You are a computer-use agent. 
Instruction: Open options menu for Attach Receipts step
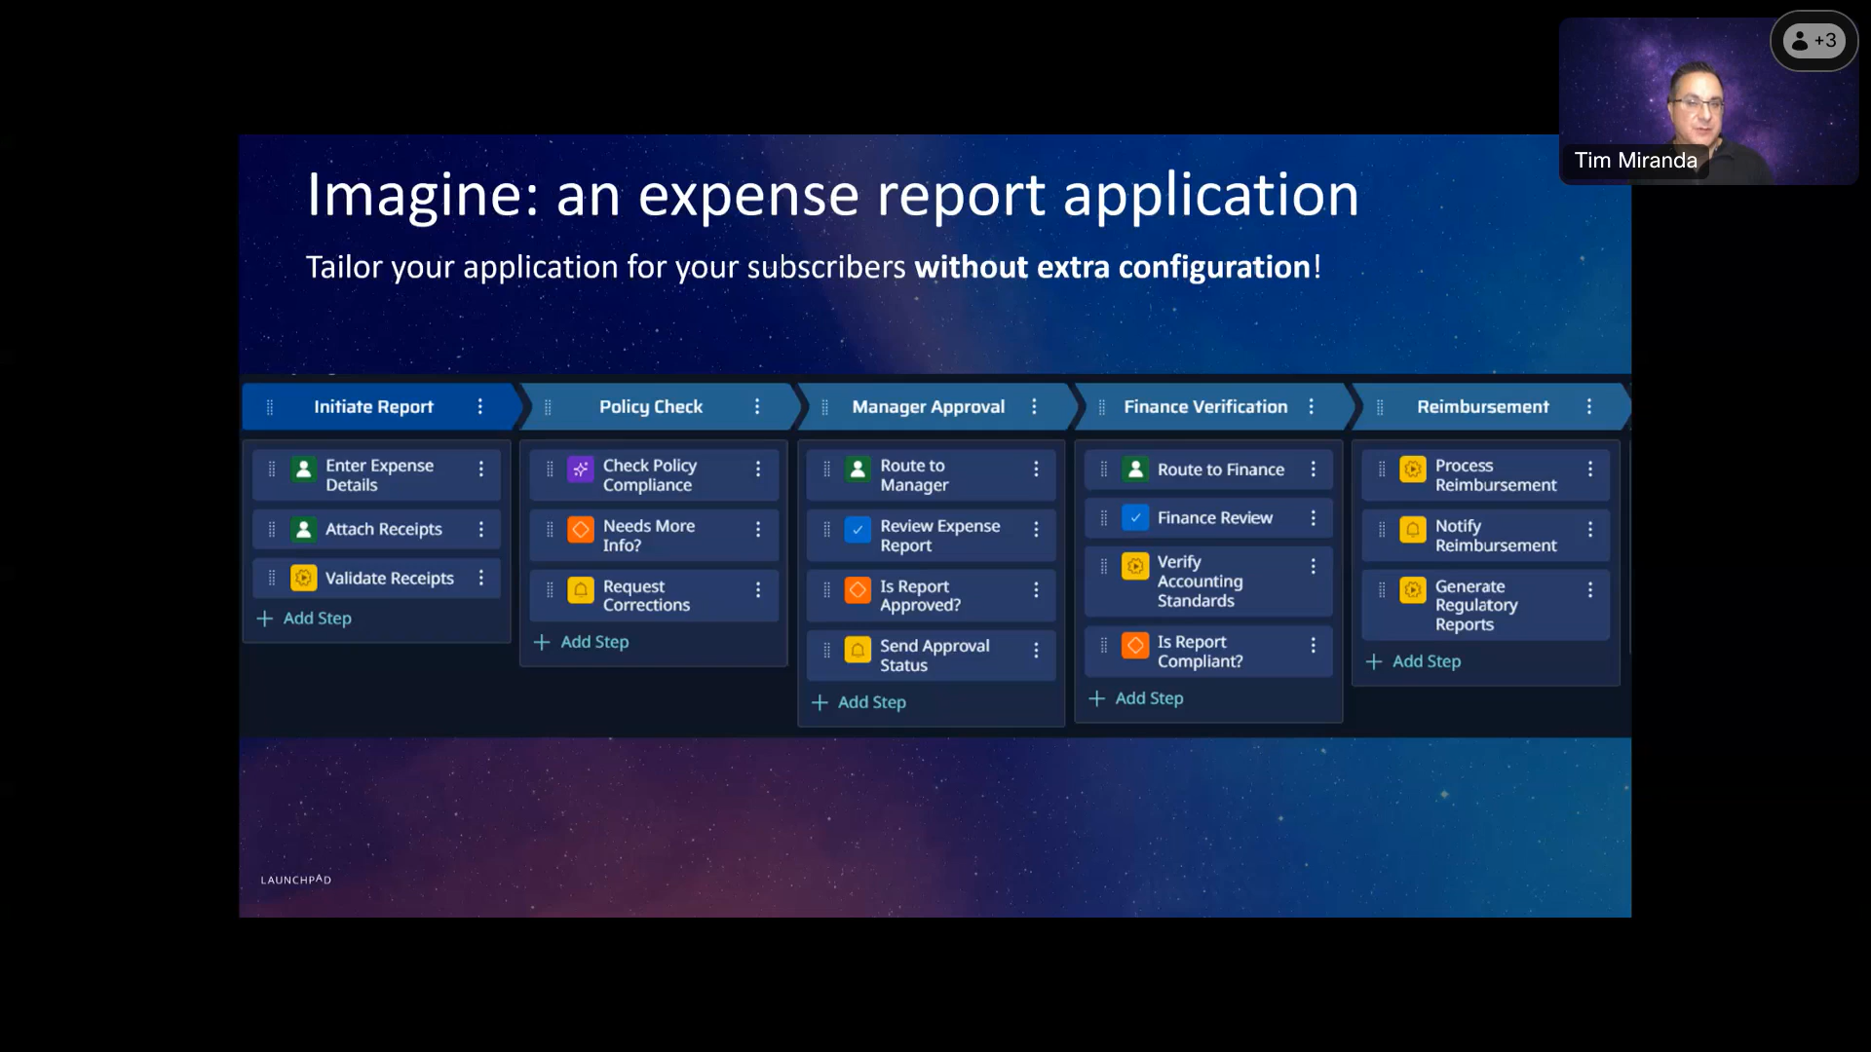(482, 529)
